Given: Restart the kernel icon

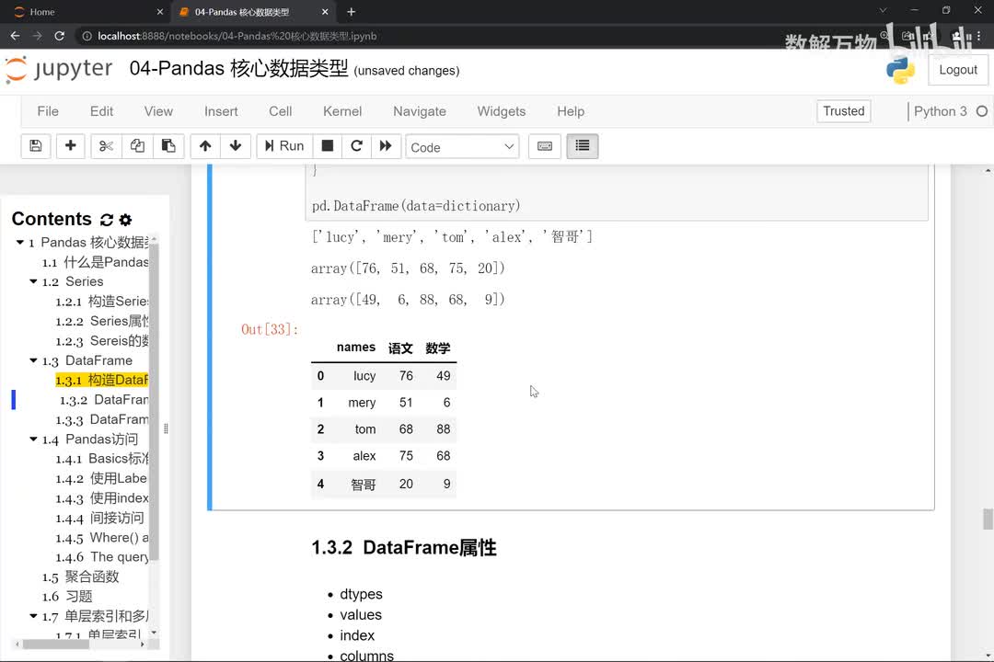Looking at the screenshot, I should [x=356, y=146].
